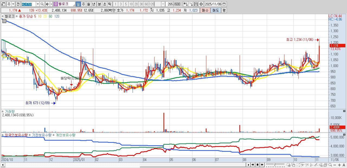Viewport: 347px width, 168px height.
Task: Click the plus zoom-in icon at bottom right
Action: coord(339,165)
